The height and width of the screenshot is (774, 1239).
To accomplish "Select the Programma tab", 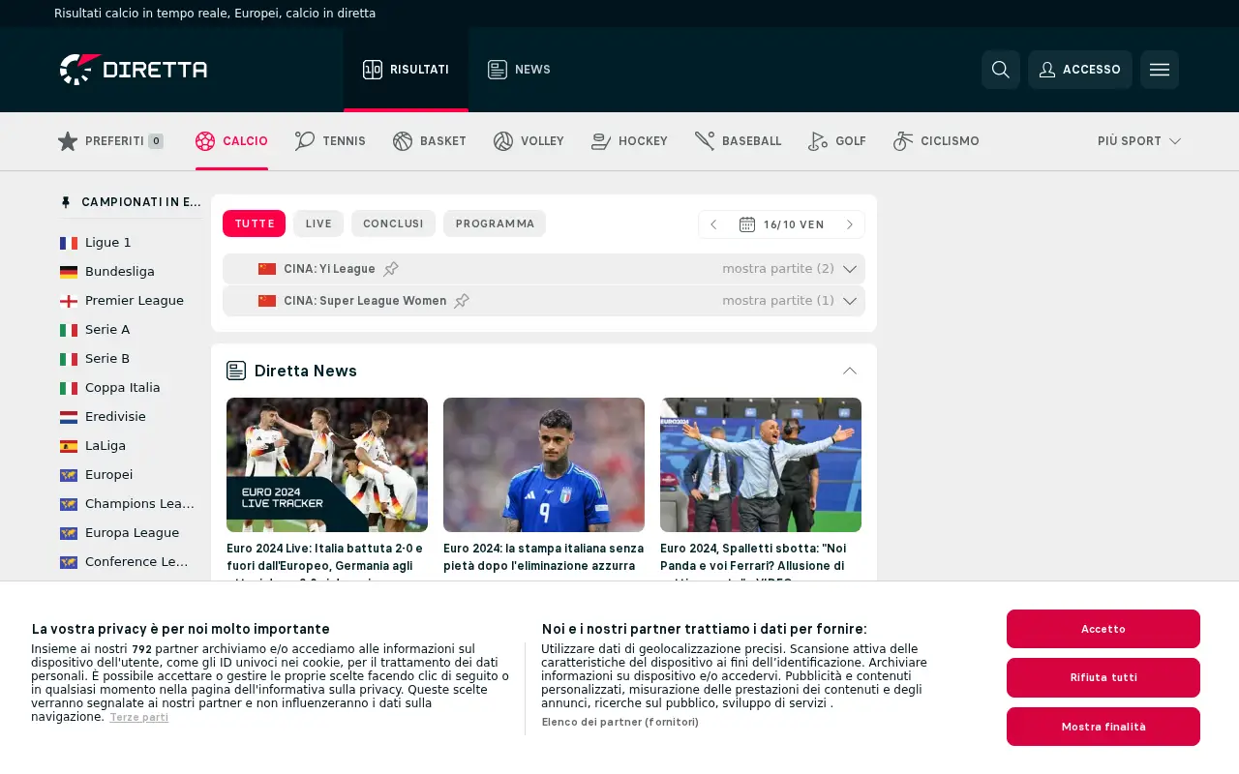I will (495, 223).
